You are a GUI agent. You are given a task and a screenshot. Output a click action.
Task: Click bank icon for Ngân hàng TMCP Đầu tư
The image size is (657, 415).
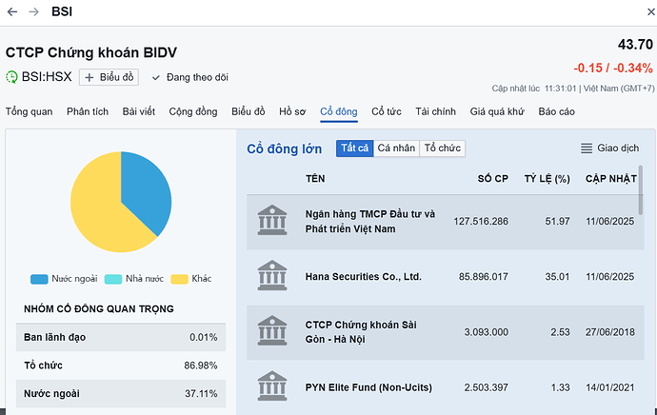coord(272,221)
